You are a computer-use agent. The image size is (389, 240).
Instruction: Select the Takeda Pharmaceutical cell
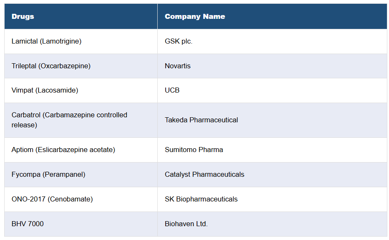click(201, 120)
